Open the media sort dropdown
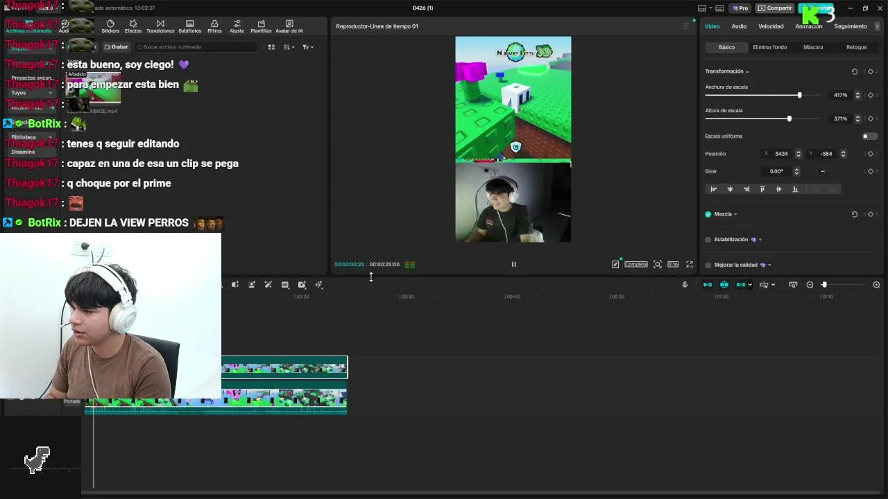This screenshot has height=499, width=888. 289,47
